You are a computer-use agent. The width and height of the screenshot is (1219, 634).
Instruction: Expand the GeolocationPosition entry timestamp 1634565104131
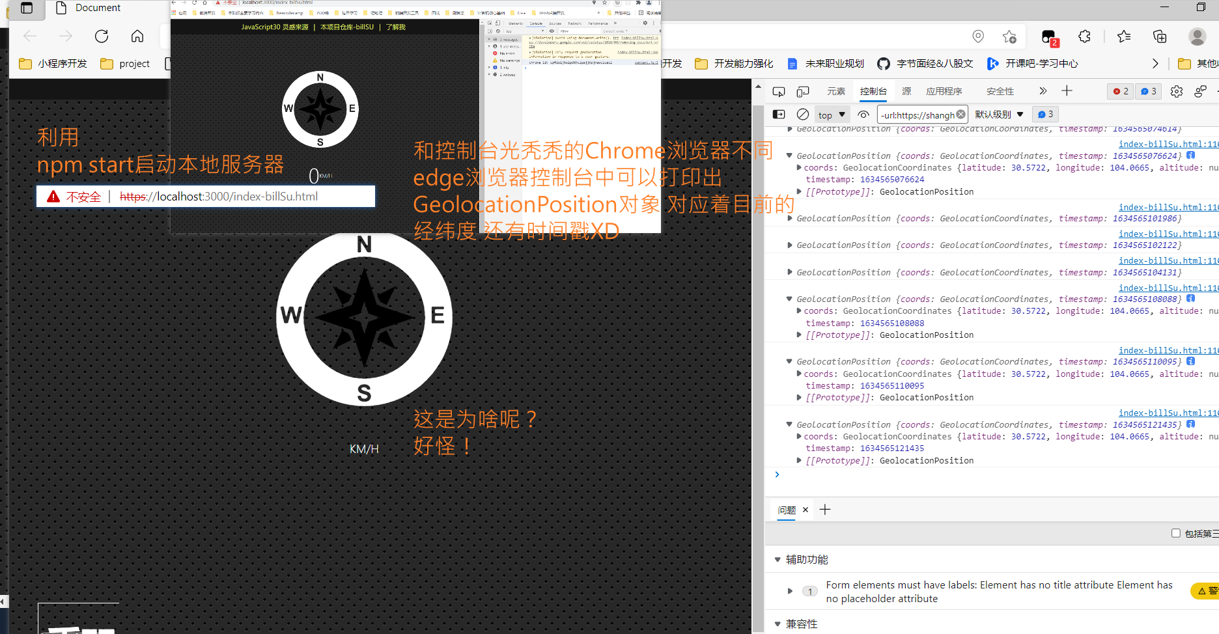(x=789, y=273)
